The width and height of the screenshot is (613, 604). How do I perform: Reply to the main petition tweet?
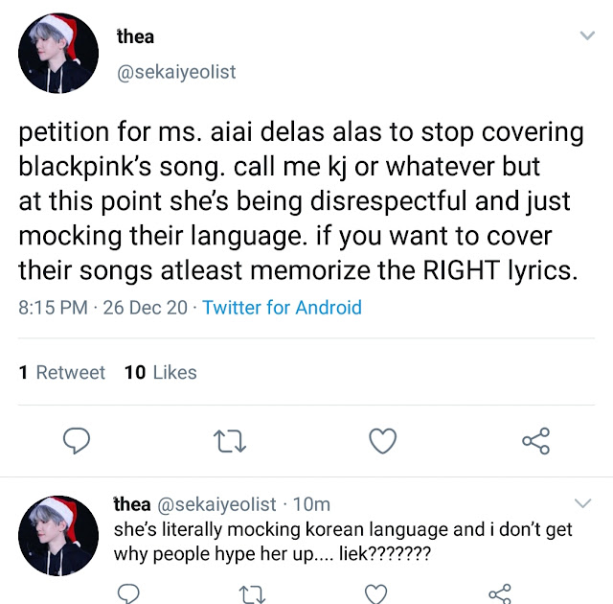coord(77,441)
